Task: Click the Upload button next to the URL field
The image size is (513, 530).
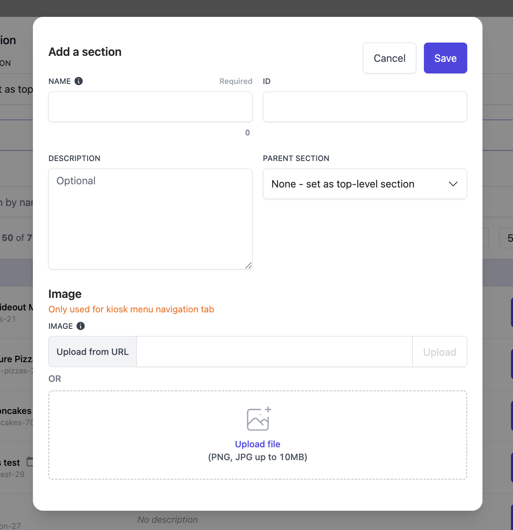Action: point(439,351)
